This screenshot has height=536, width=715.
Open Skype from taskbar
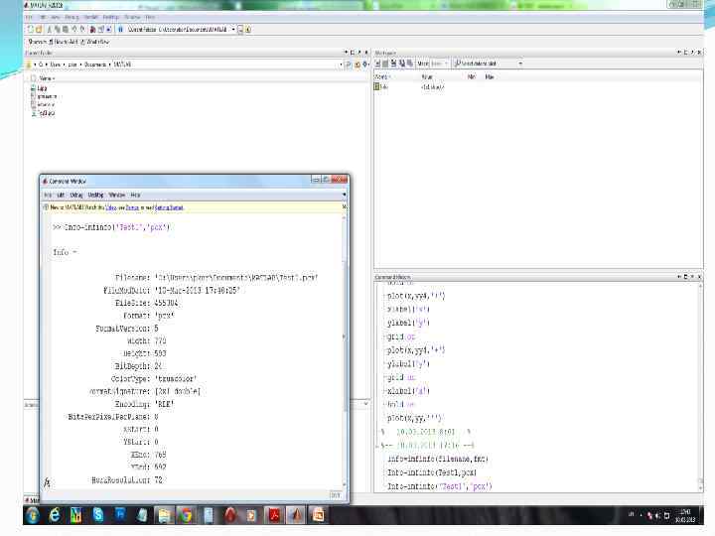click(98, 515)
